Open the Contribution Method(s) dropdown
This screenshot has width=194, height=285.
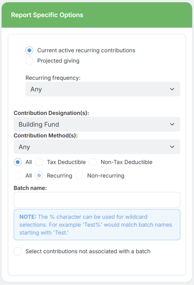97,147
